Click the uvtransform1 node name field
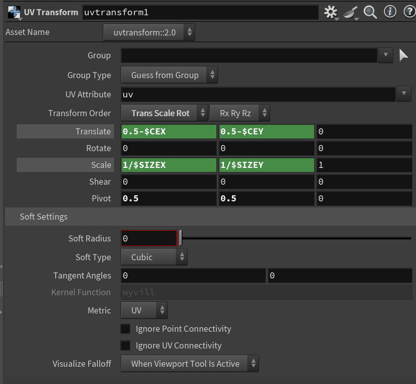The image size is (416, 384). point(200,12)
